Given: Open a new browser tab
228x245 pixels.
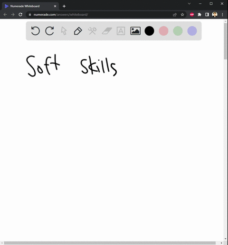Looking at the screenshot, I should pos(64,6).
